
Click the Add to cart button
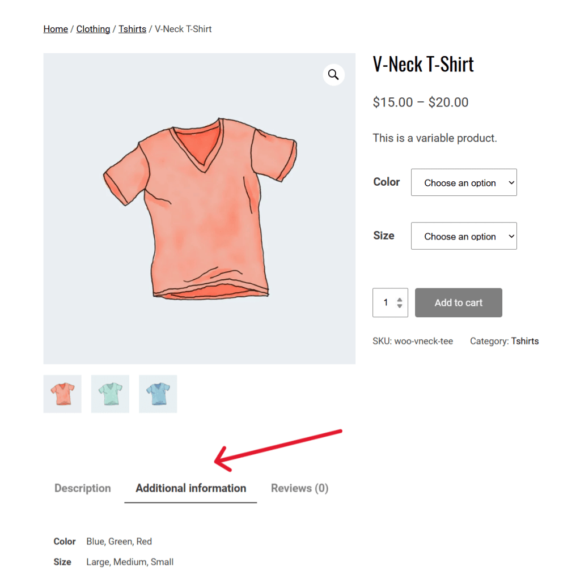(458, 302)
